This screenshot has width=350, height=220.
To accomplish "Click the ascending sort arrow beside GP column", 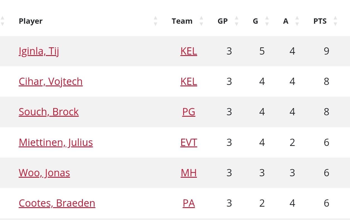I will pyautogui.click(x=237, y=18).
